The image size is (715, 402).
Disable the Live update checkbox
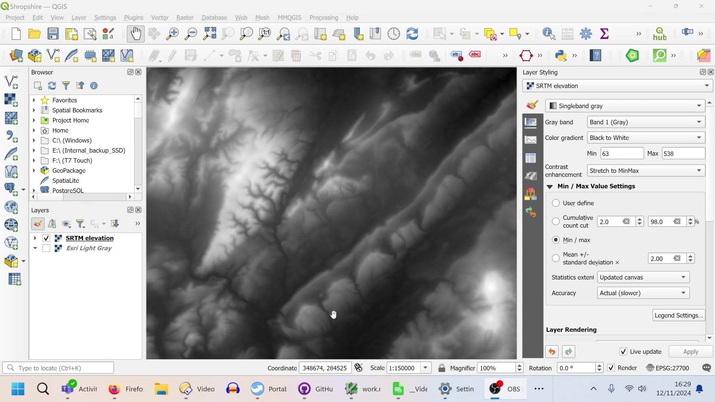[x=623, y=351]
